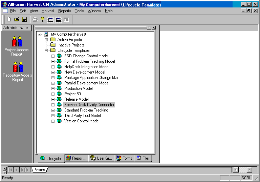Viewport: 260px width, 182px height.
Task: Click the Open folder toolbar icon
Action: coord(17,20)
